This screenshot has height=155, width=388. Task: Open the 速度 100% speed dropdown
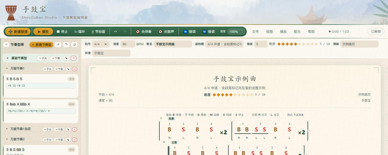[236, 32]
